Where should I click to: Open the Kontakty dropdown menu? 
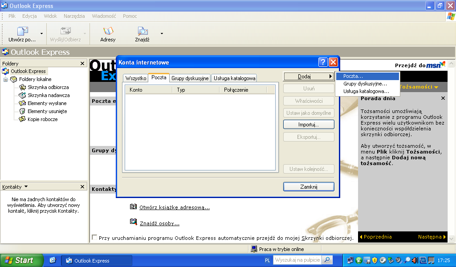[x=26, y=186]
